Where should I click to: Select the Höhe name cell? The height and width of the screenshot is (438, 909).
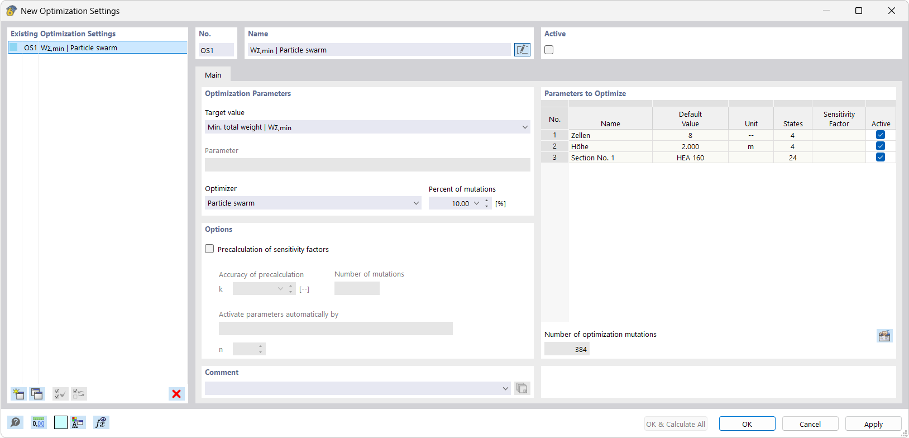610,146
